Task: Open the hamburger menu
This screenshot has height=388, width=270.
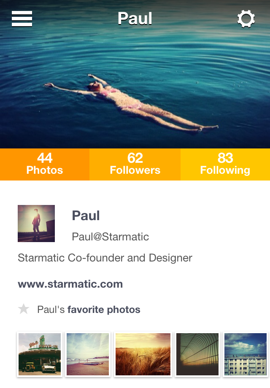Action: 22,19
